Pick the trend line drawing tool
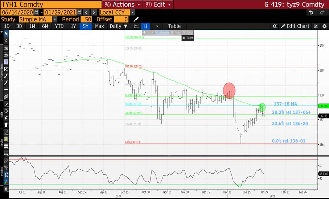 (x=6, y=41)
